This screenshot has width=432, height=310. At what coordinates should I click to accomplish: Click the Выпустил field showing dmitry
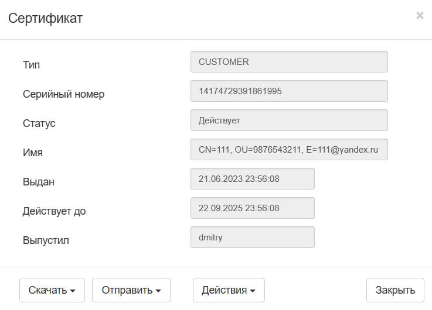tap(252, 237)
